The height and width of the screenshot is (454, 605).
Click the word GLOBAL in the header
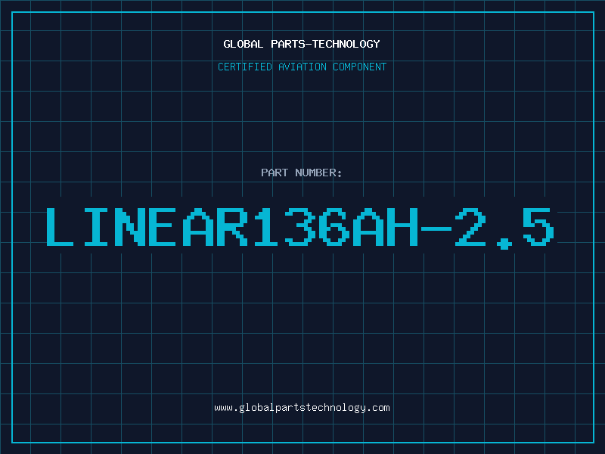tap(243, 44)
